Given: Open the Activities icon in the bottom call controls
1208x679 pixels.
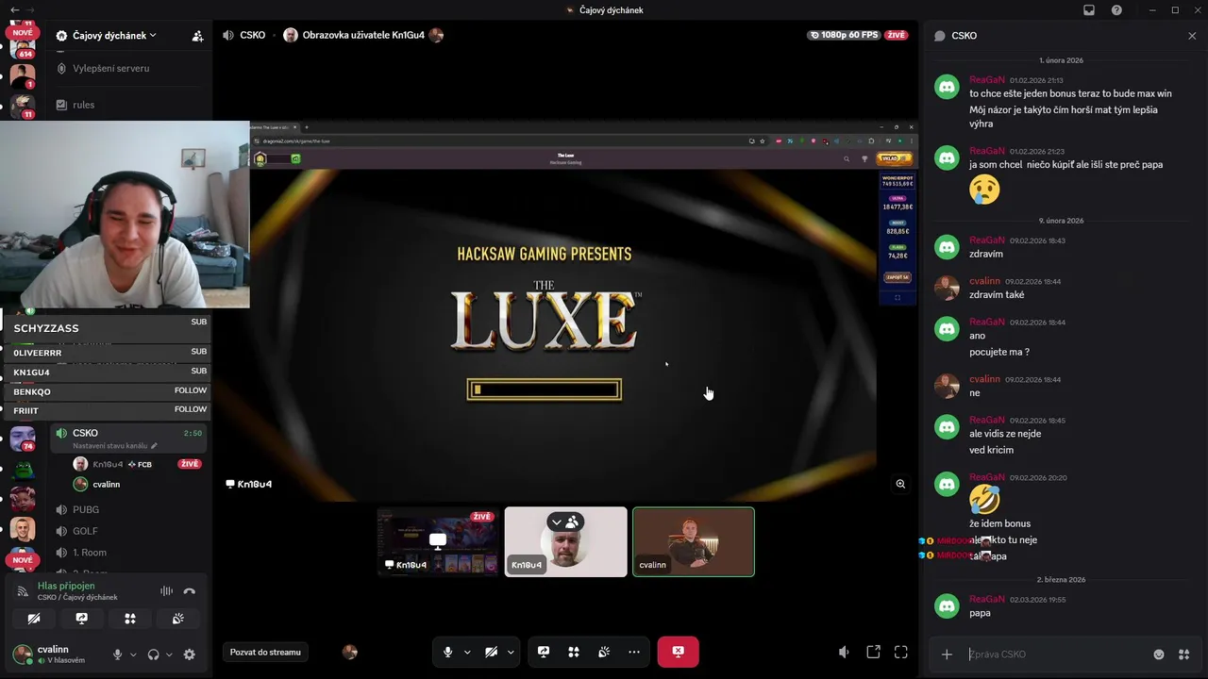Looking at the screenshot, I should pos(574,652).
